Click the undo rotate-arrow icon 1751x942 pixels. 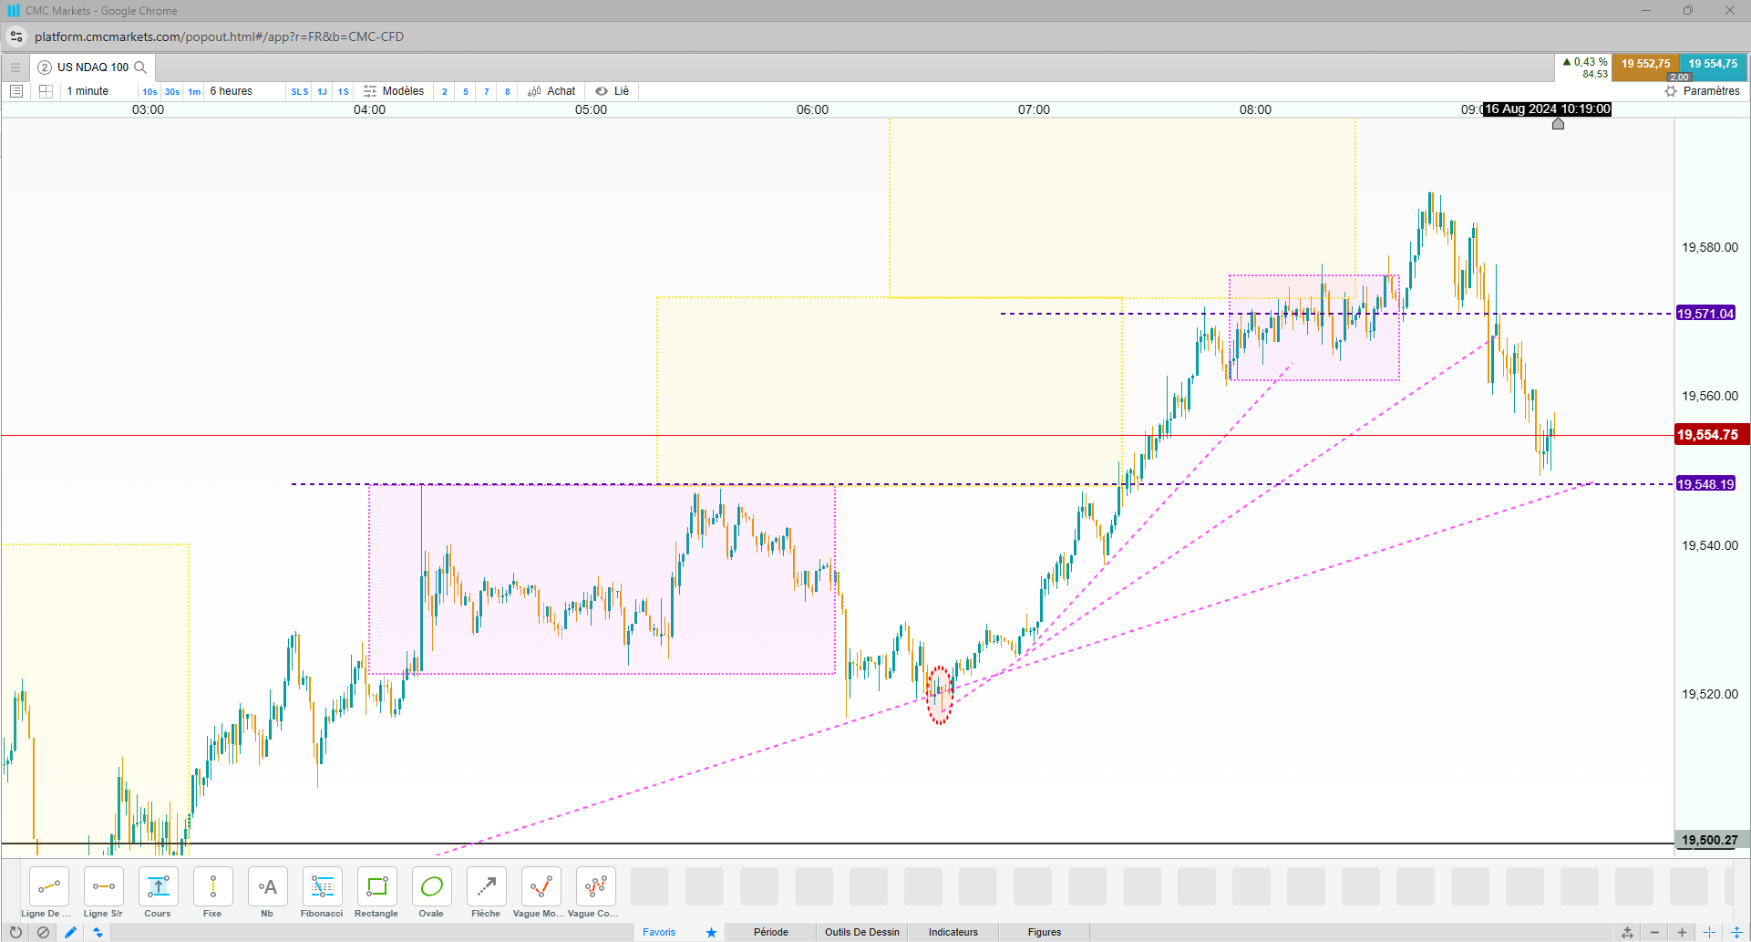coord(15,932)
